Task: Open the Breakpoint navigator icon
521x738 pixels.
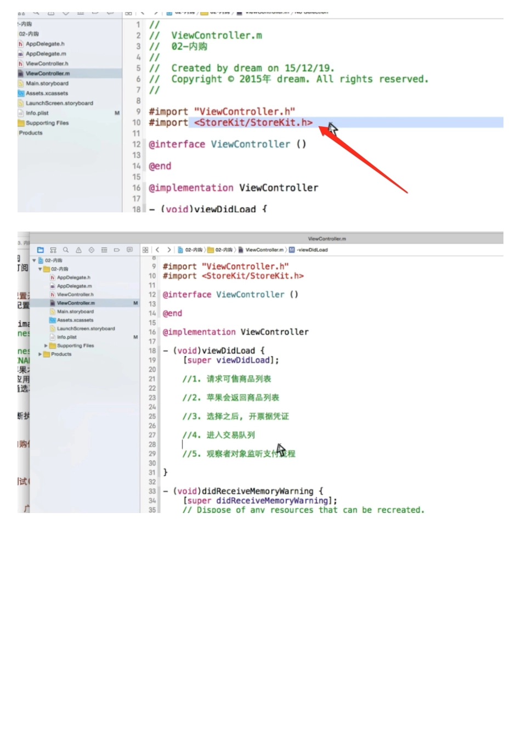Action: 116,250
